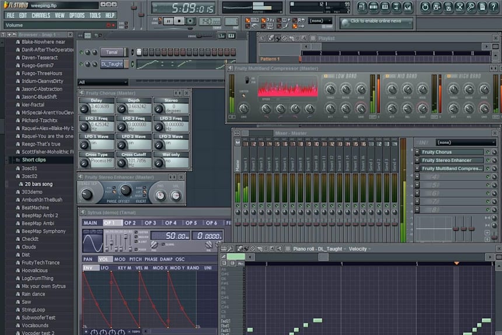Click the question mark help icon
This screenshot has width=502, height=335.
click(x=494, y=7)
